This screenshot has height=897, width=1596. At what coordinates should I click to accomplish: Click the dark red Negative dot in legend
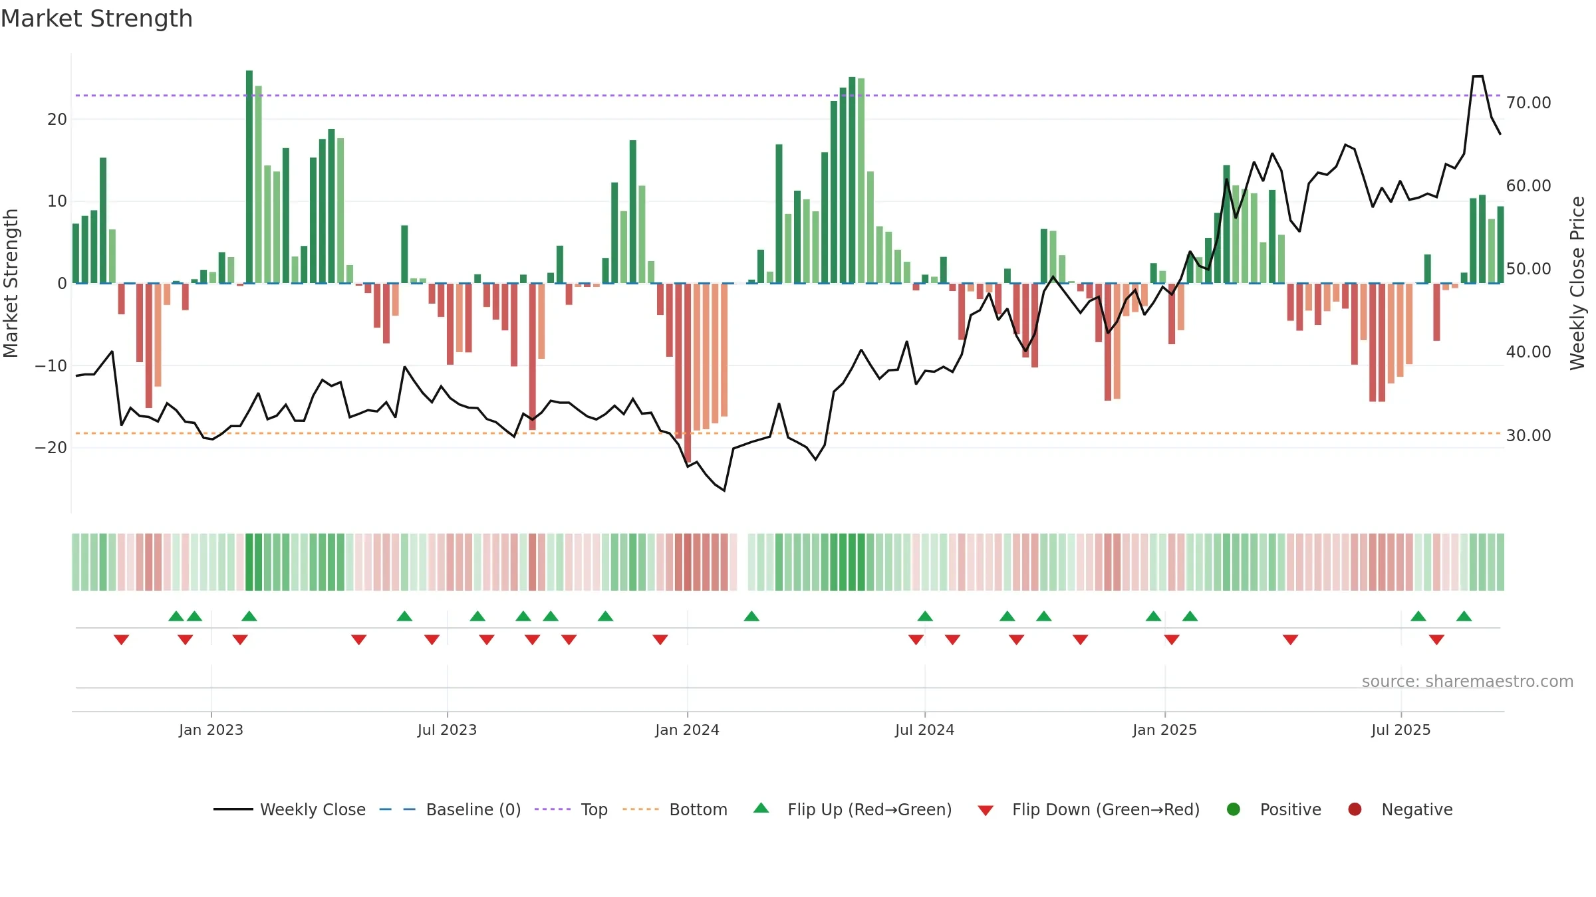[1355, 809]
